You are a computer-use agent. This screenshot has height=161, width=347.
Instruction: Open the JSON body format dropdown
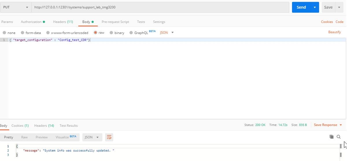167,33
